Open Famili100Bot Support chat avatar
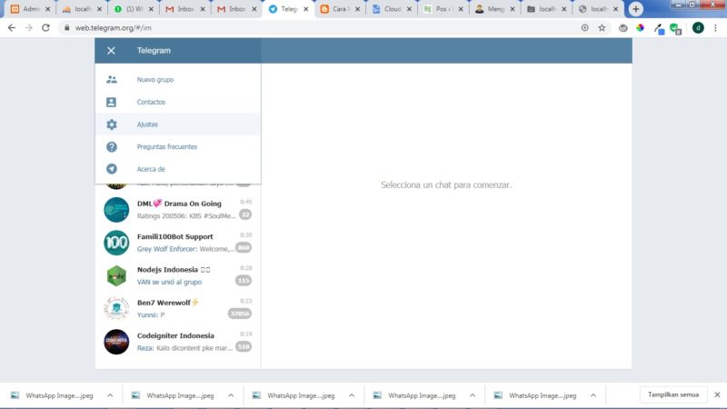The height and width of the screenshot is (409, 727). point(116,243)
